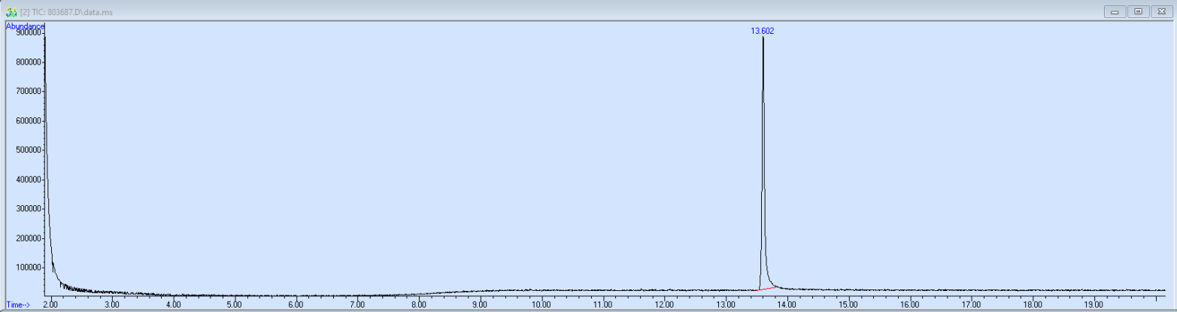Click the Time--> axis label
The image size is (1177, 312).
click(18, 304)
